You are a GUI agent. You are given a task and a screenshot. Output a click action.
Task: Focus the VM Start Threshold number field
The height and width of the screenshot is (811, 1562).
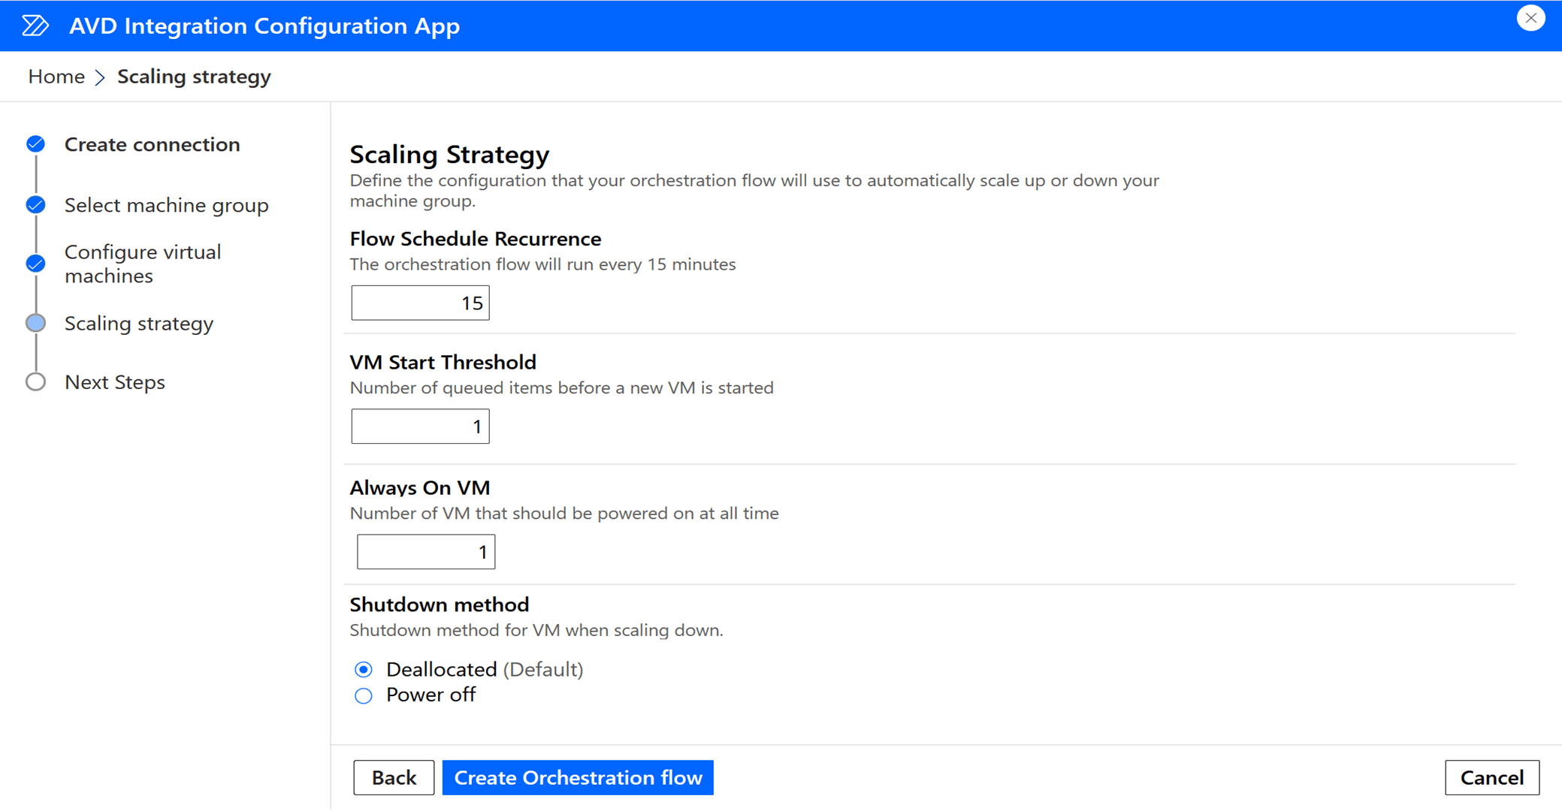420,427
